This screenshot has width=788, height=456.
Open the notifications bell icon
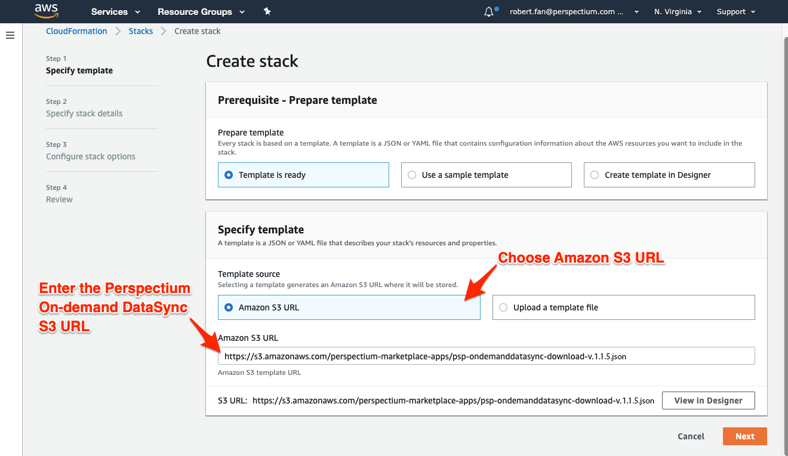point(490,11)
